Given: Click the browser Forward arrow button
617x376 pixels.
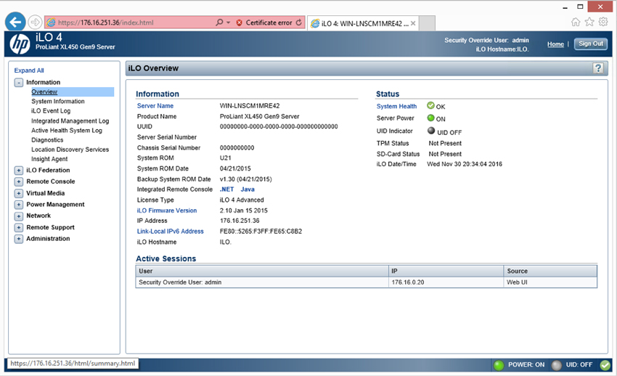Looking at the screenshot, I should tap(36, 23).
